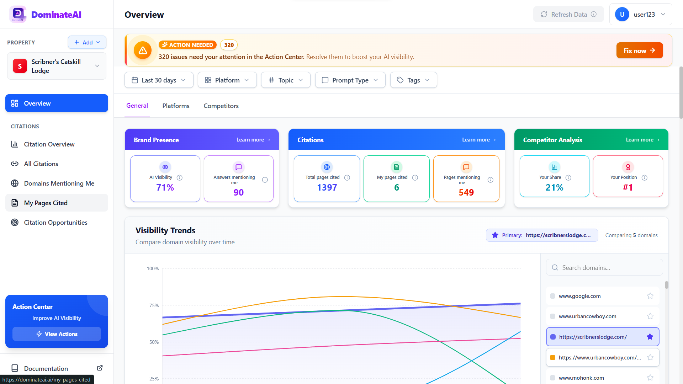The height and width of the screenshot is (384, 683).
Task: Click the Your Share bar chart icon
Action: click(x=555, y=167)
